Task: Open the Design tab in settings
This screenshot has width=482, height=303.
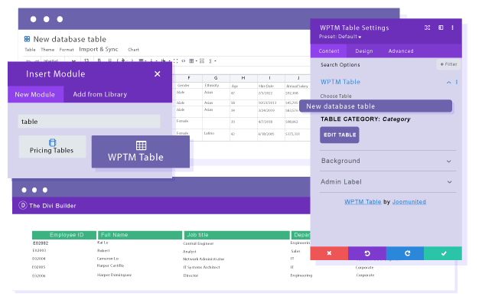Action: coord(364,51)
